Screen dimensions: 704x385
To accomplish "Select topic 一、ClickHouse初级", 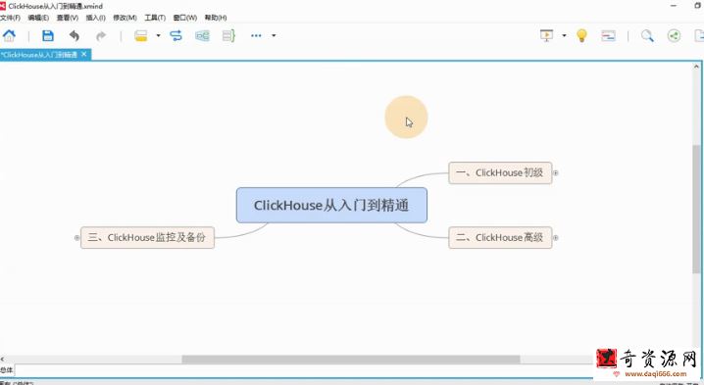I will tap(500, 172).
